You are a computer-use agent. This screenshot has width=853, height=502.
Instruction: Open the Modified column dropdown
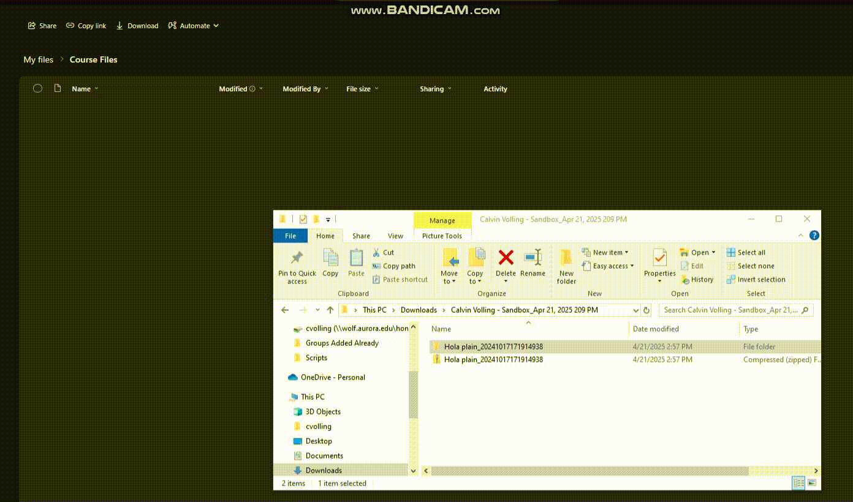click(261, 89)
